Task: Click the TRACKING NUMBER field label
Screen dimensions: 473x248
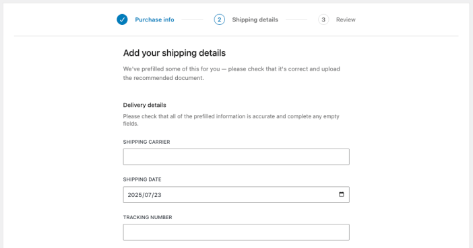Action: 148,217
